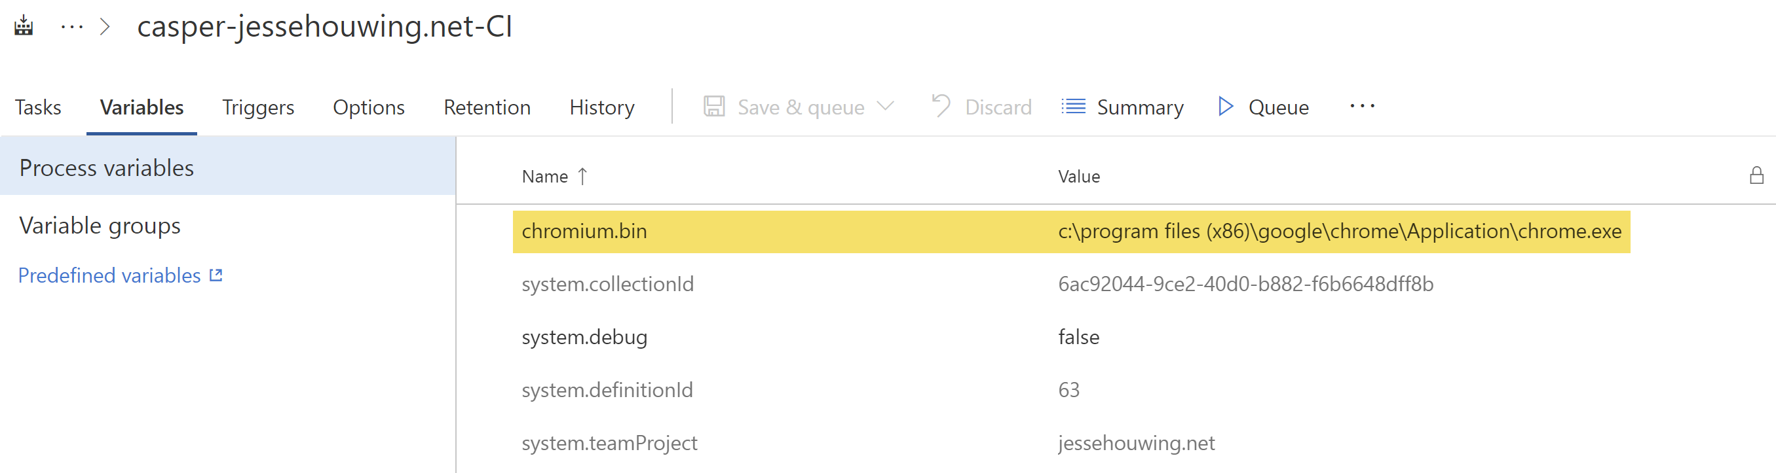
Task: Select Variable groups in sidebar
Action: point(100,225)
